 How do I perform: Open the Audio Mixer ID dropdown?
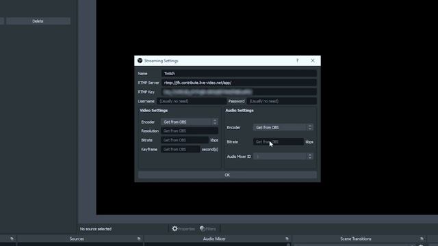click(283, 156)
